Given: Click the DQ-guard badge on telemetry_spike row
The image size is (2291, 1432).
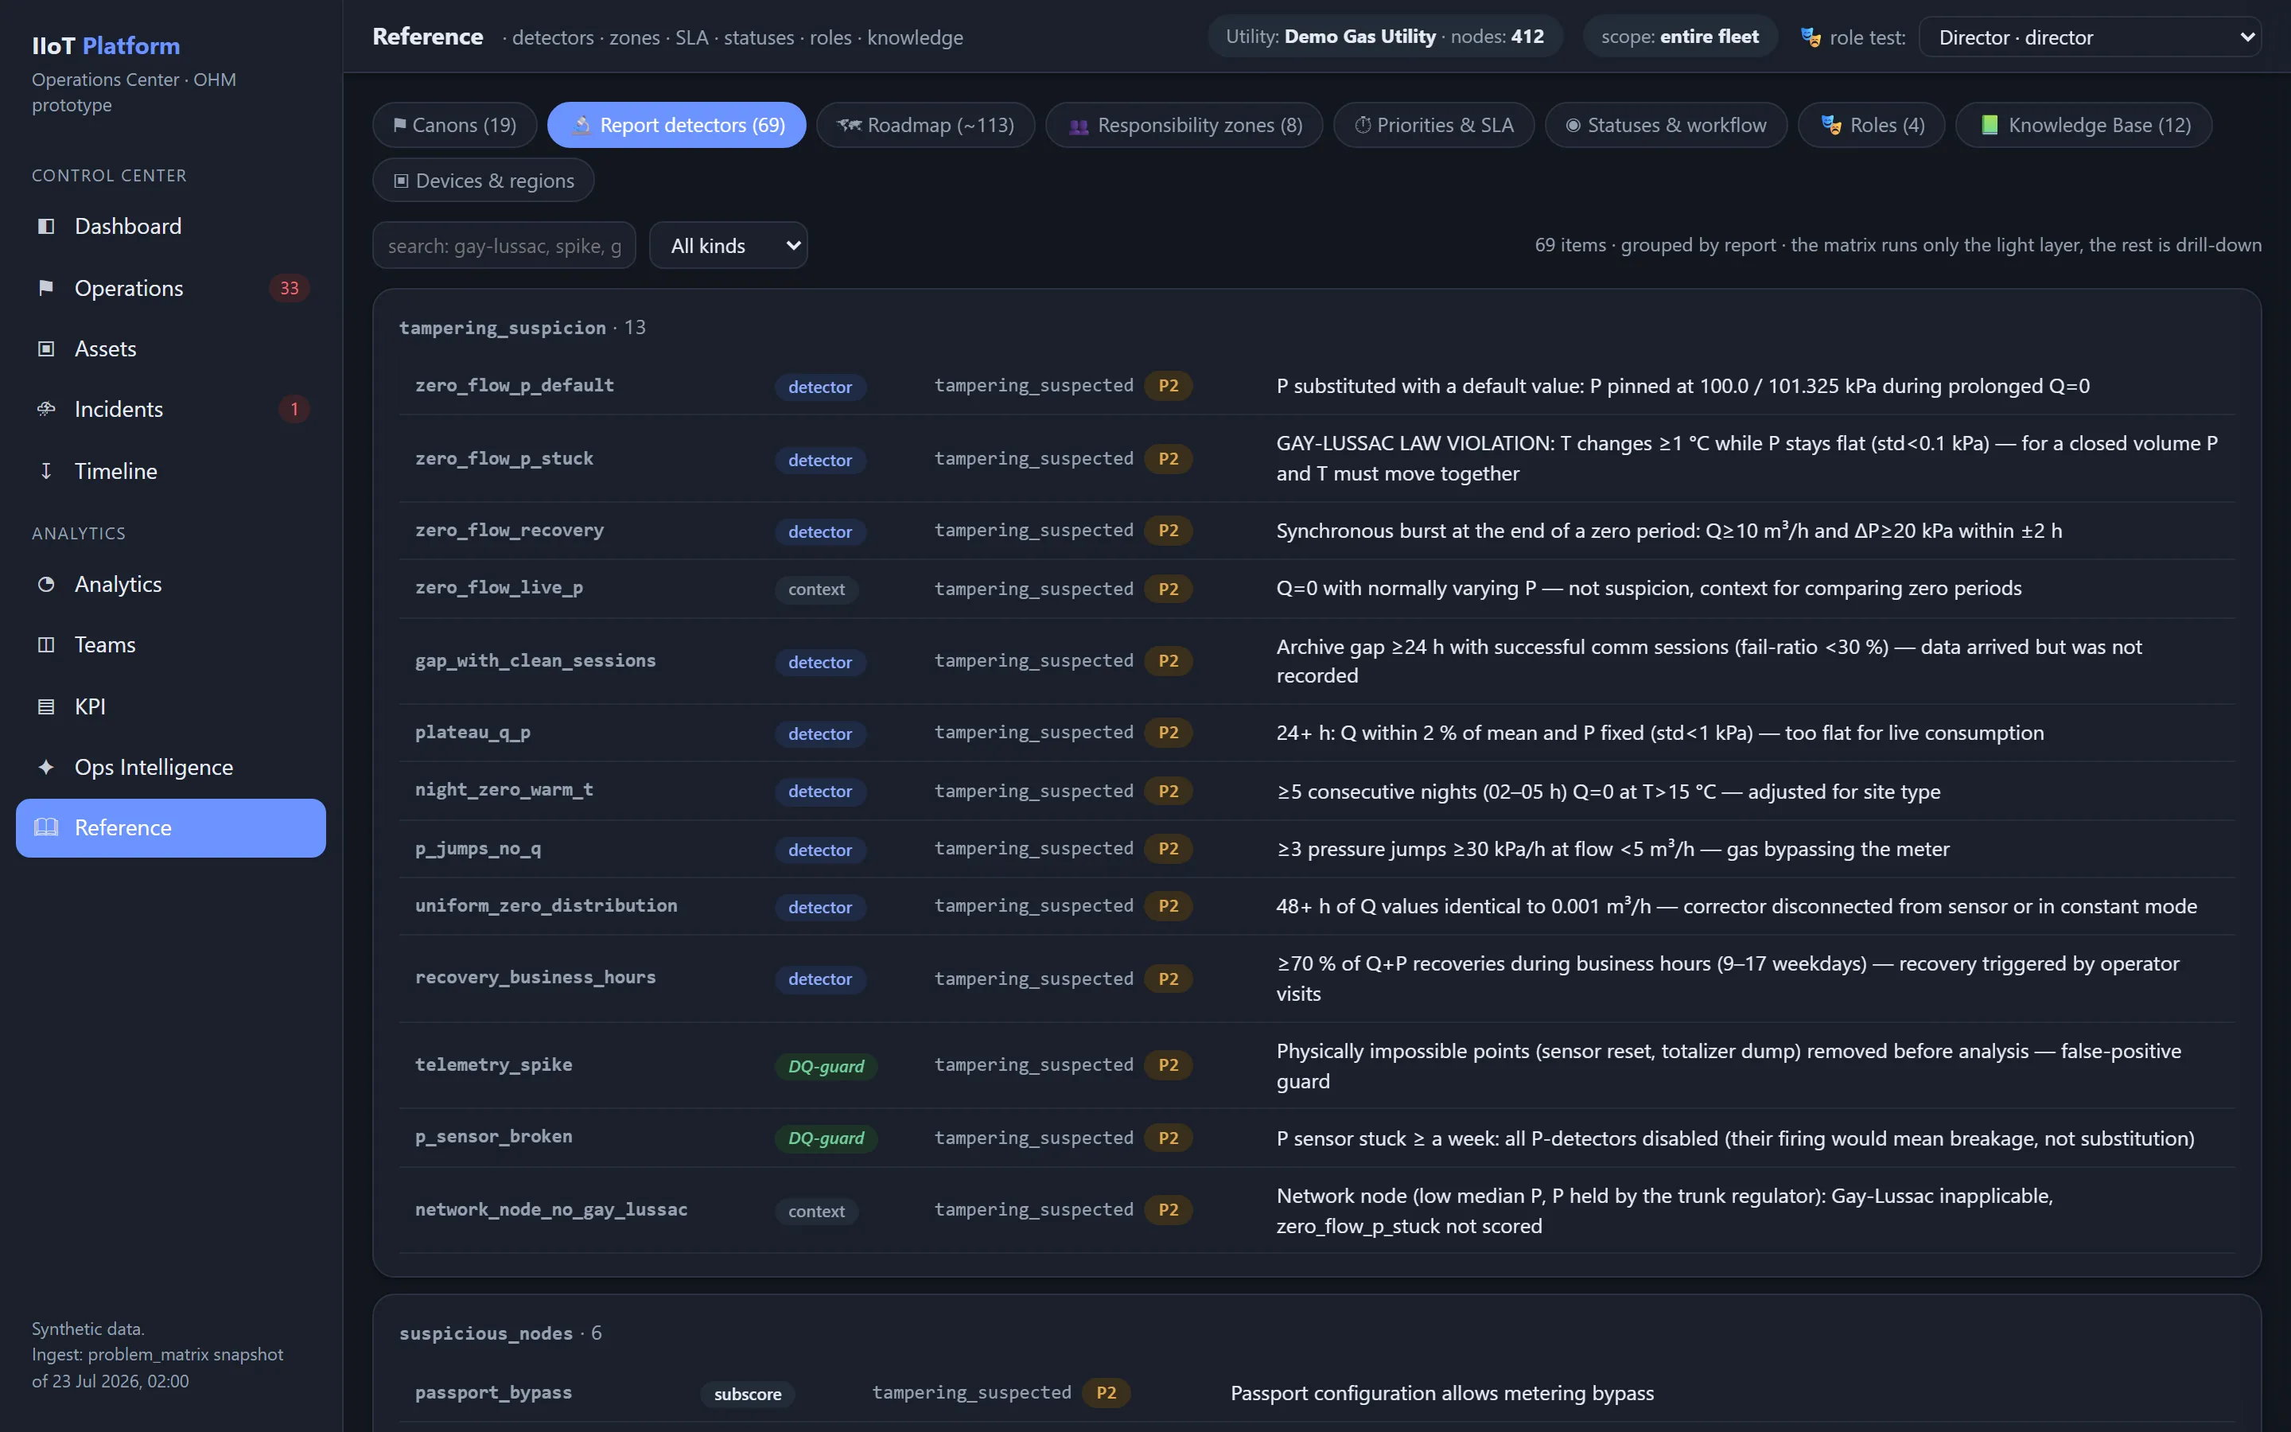Looking at the screenshot, I should pos(826,1066).
